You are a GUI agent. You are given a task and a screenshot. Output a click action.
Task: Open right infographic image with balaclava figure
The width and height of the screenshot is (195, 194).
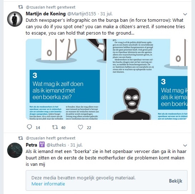(147, 79)
